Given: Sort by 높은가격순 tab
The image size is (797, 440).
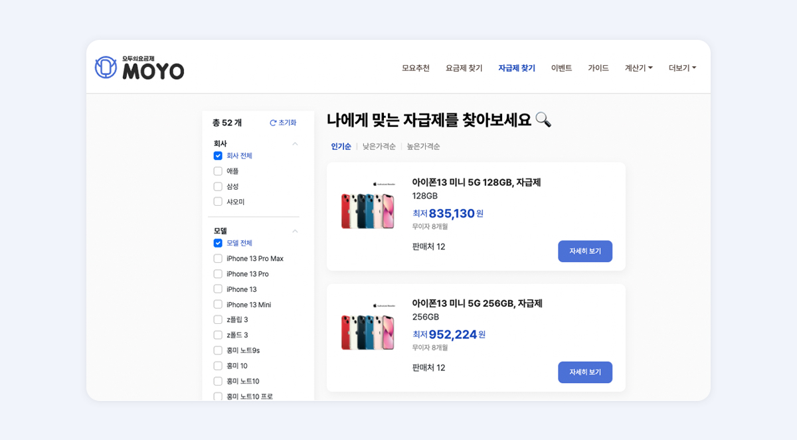Looking at the screenshot, I should [x=424, y=147].
